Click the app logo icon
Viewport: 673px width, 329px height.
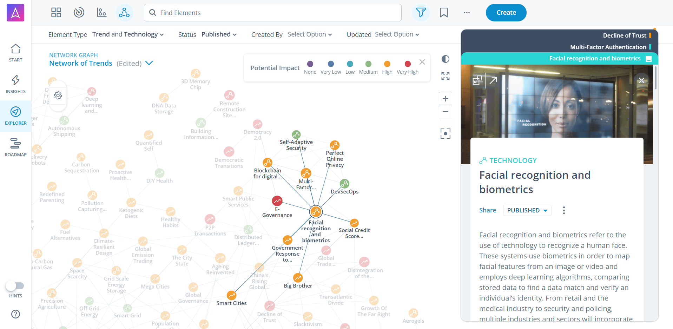[x=15, y=13]
